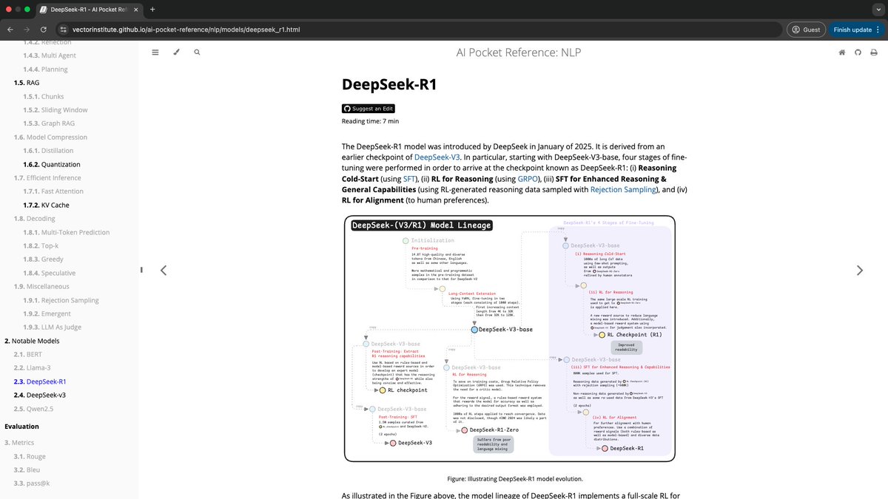This screenshot has height=499, width=888.
Task: Open sidebar item 1.8.3. Greedy
Action: click(x=43, y=259)
